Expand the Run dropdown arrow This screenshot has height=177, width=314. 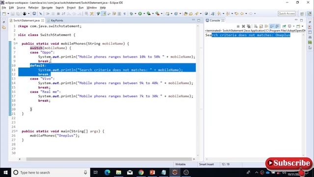click(144, 14)
